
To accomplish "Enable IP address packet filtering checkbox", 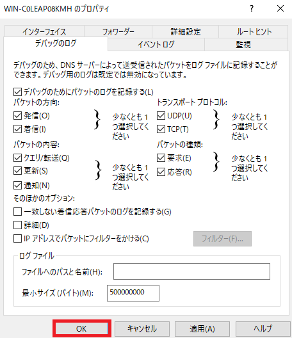I will [x=17, y=239].
